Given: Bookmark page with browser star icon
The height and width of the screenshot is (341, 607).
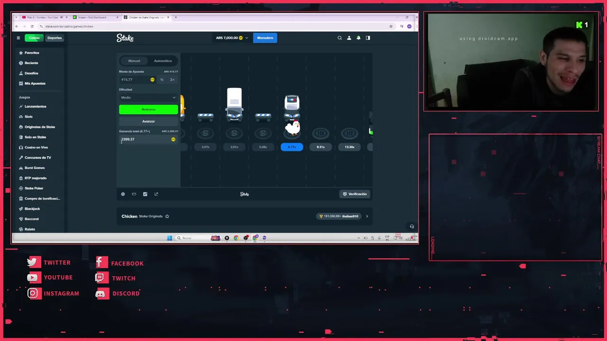Looking at the screenshot, I should pos(391,27).
